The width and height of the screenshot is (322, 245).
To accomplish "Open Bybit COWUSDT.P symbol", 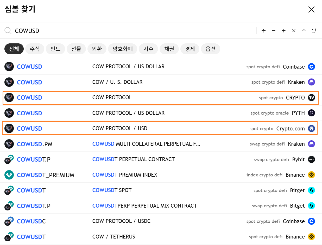I will pyautogui.click(x=34, y=160).
